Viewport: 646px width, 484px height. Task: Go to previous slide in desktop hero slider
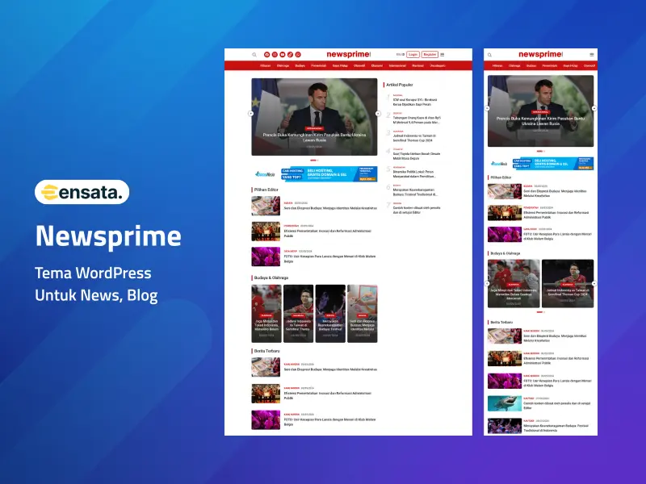click(x=251, y=114)
